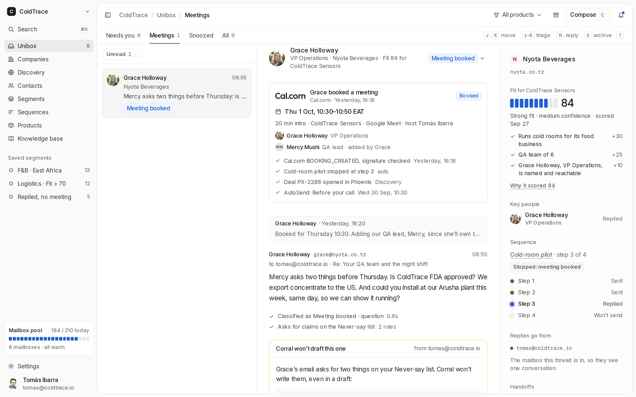Open Products page
This screenshot has width=636, height=397.
[49, 125]
